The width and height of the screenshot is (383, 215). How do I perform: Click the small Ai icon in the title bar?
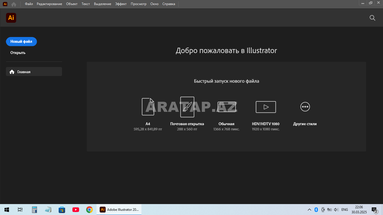5,4
